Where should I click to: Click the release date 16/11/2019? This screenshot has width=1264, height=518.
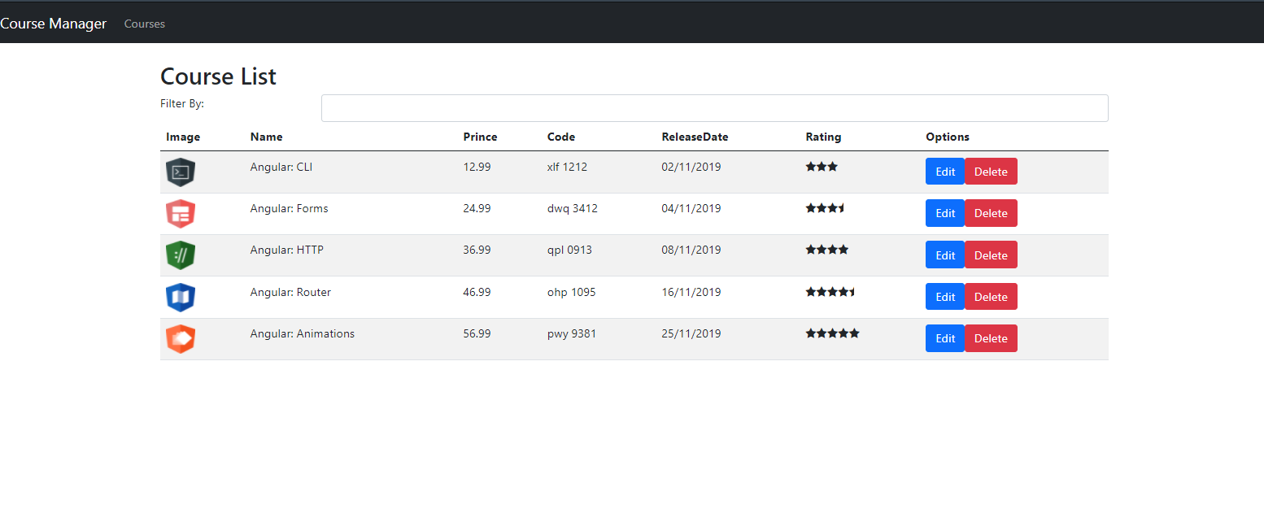[691, 292]
